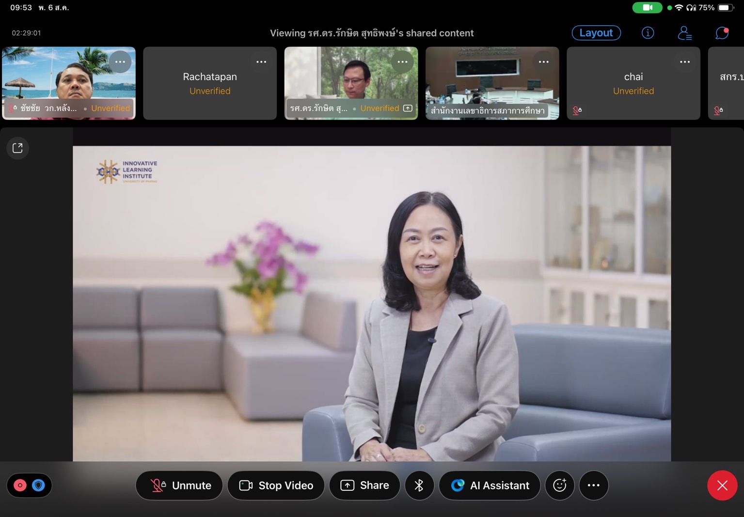Tap the sharing indicator on รศ.ดร.รักษิต tile

coord(408,108)
